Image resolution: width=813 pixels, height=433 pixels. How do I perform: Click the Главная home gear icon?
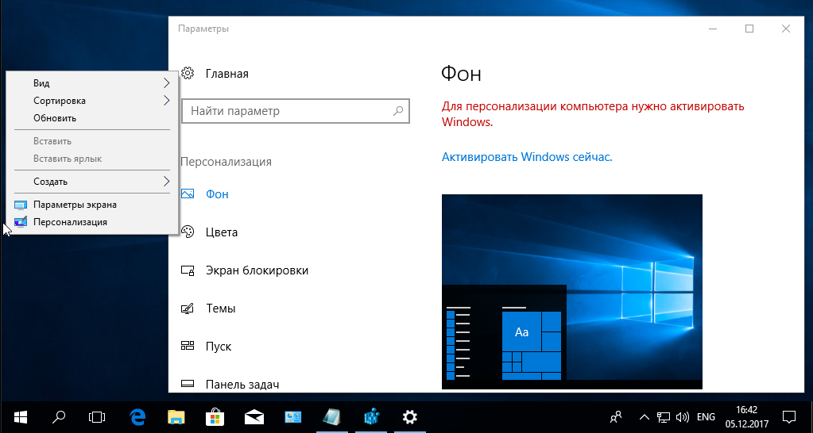[x=188, y=74]
